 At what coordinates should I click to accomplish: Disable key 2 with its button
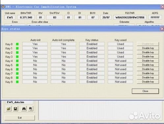(x=148, y=52)
